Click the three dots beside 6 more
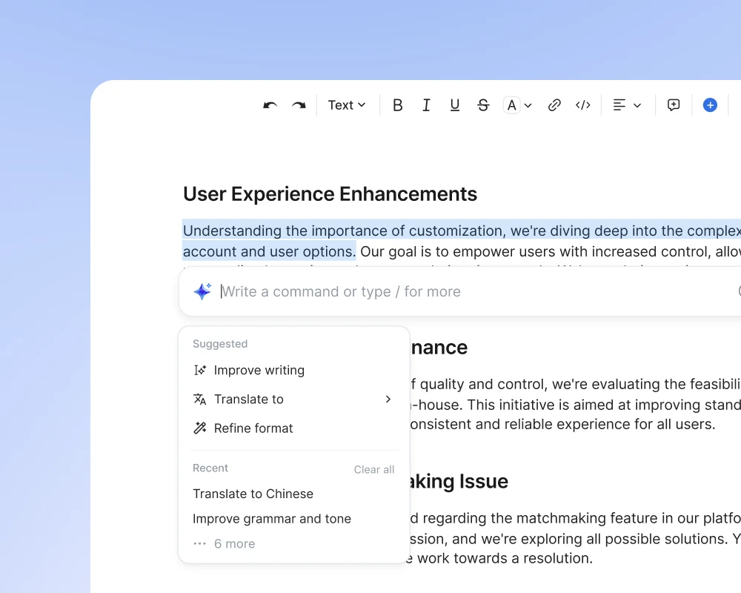The width and height of the screenshot is (741, 593). [200, 544]
